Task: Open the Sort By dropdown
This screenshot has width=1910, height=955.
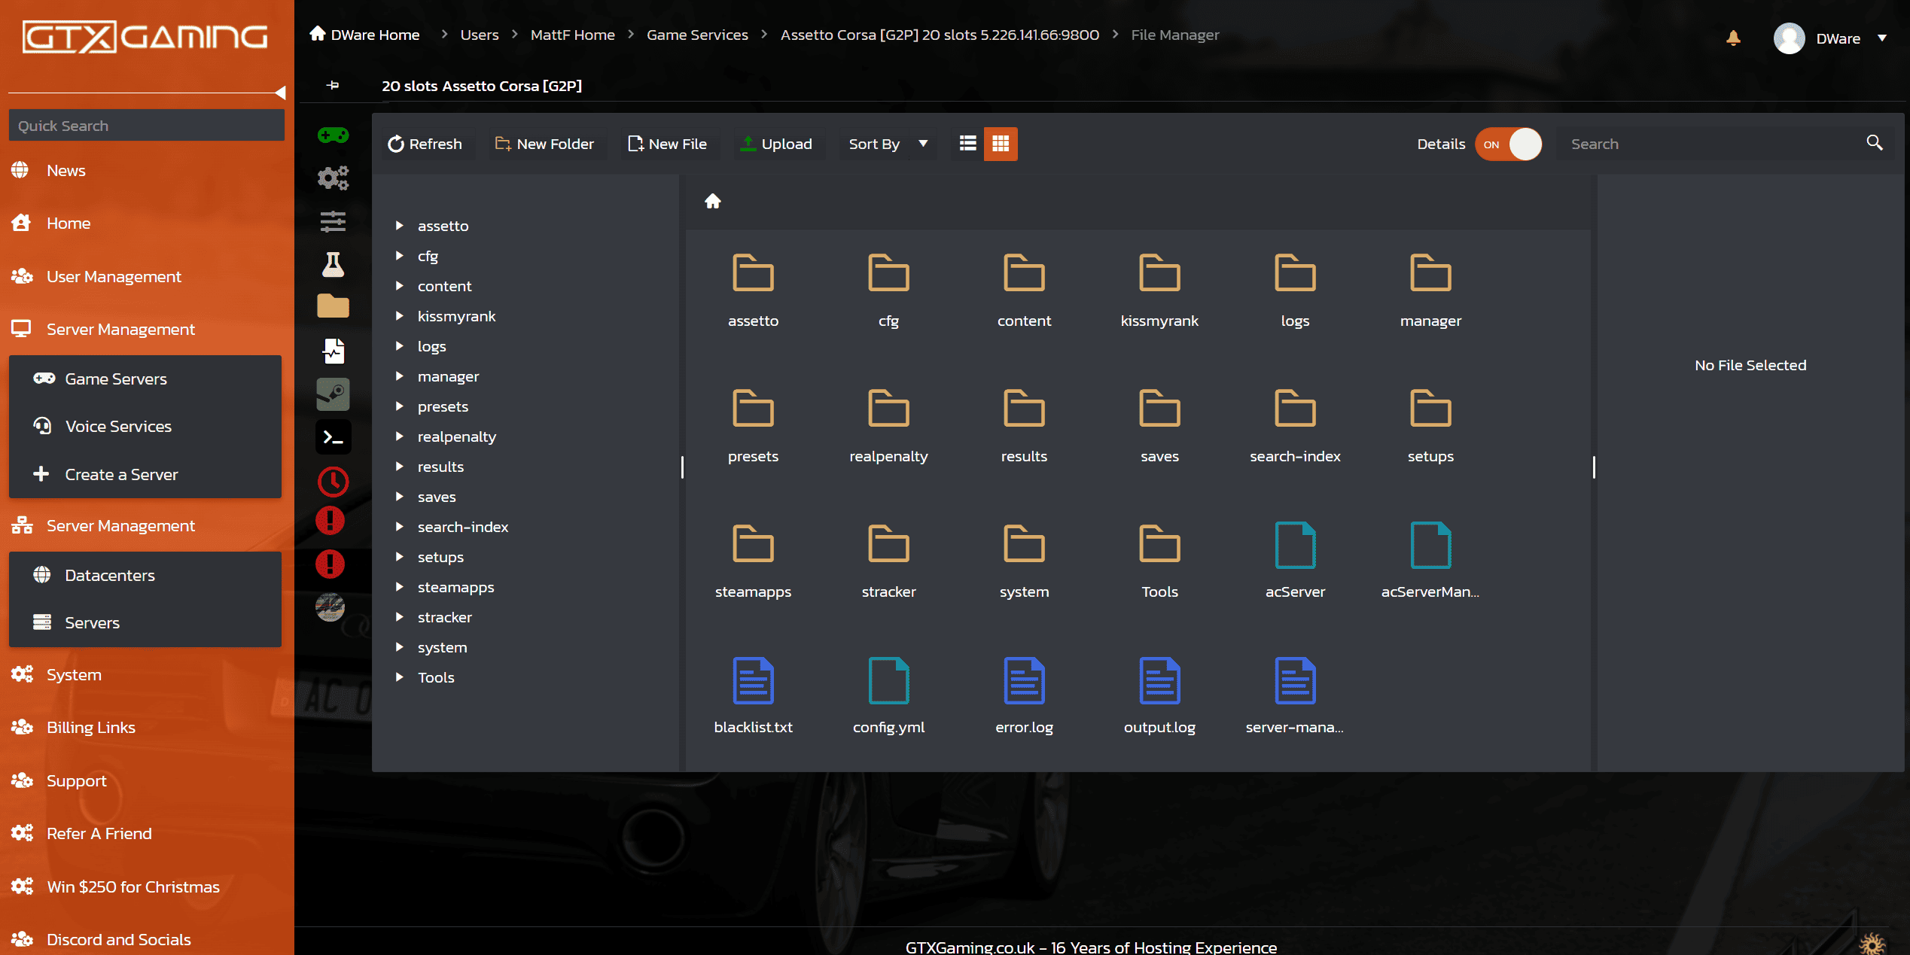Action: 888,144
